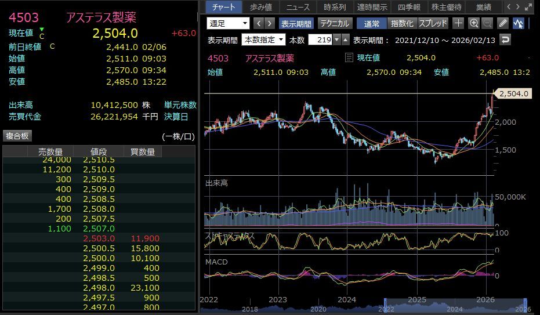Click the bid price 2,498.0
Screen dimensions: 540x315
[99, 288]
